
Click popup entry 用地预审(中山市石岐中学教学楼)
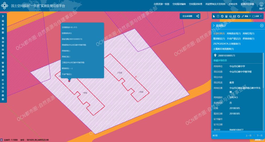(74, 45)
